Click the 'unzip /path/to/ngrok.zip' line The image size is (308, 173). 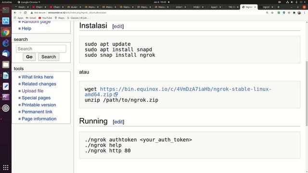tap(121, 100)
